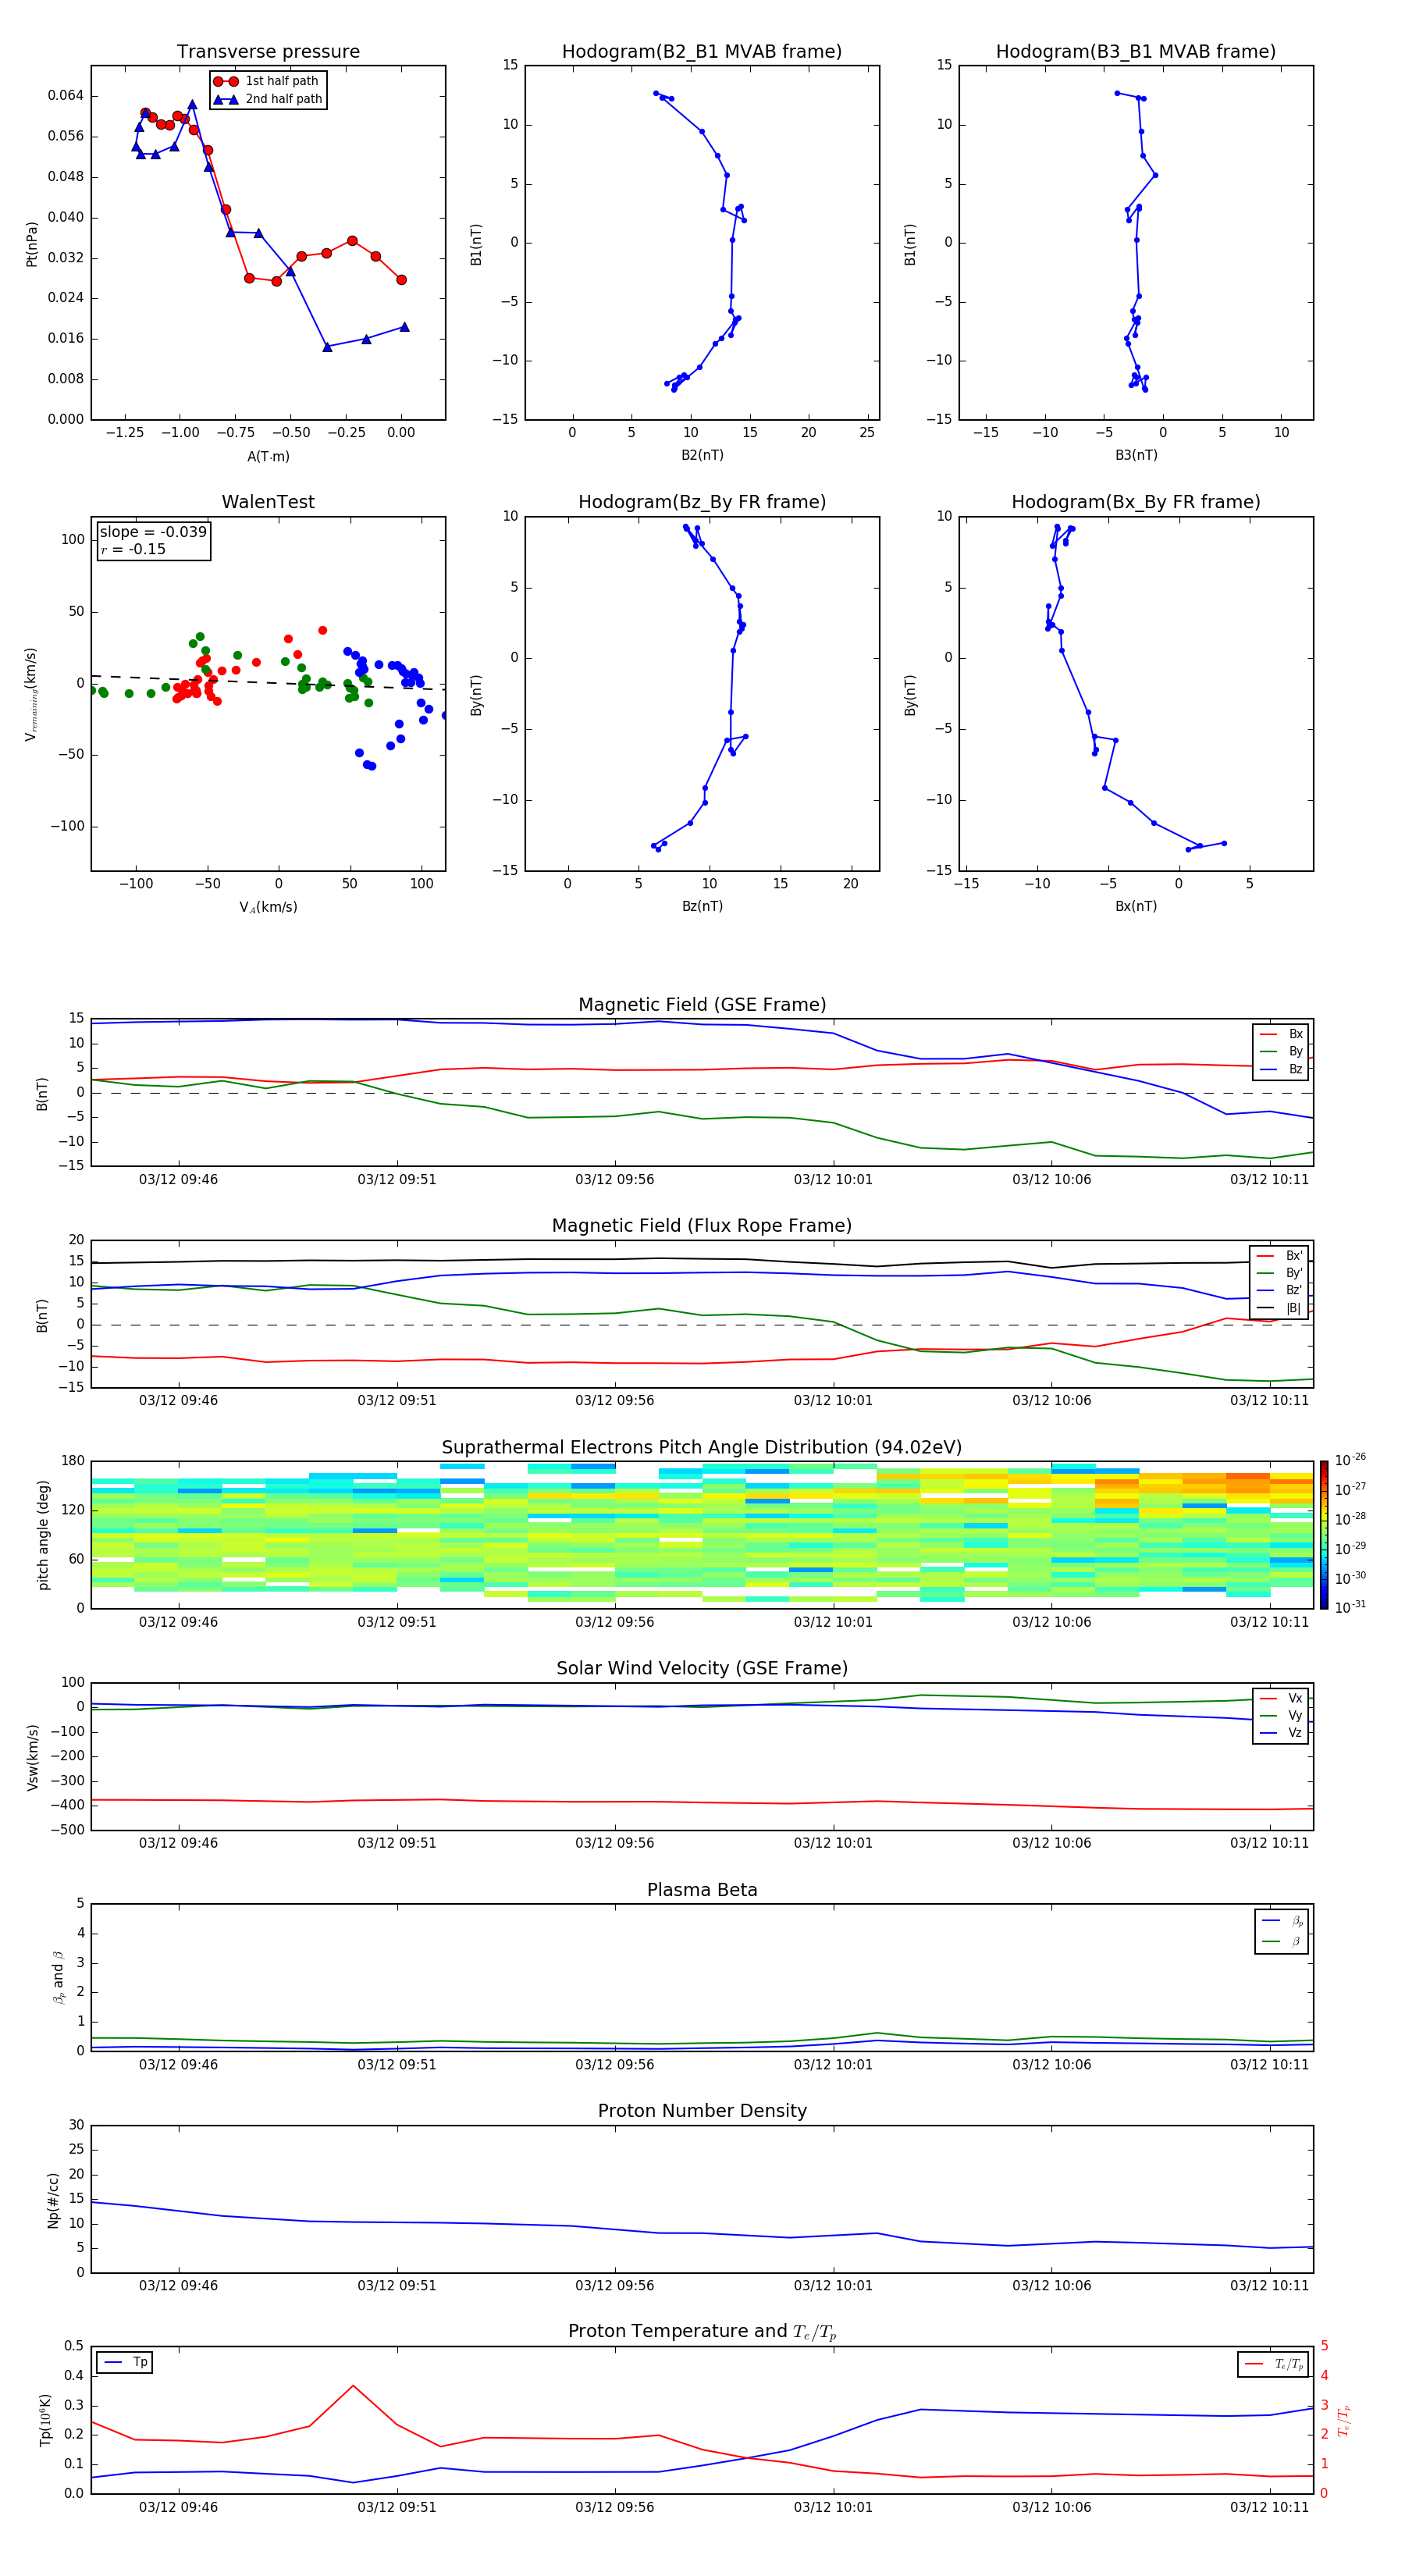Click 'Vz' legend entry in velocity plot
The image size is (1405, 2576).
1281,1732
